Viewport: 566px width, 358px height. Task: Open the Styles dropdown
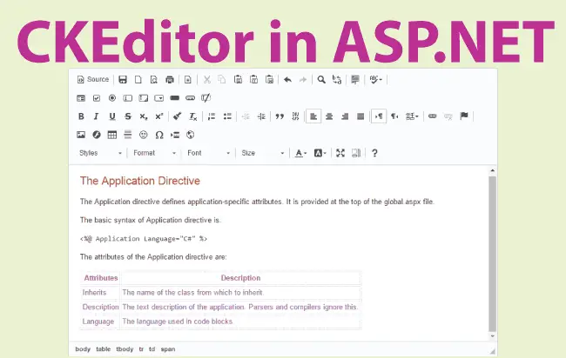tap(101, 153)
